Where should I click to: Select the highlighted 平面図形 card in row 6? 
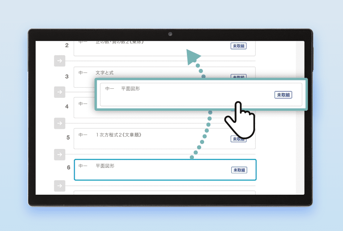coord(165,170)
